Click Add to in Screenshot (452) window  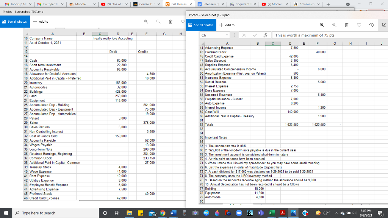(41, 22)
